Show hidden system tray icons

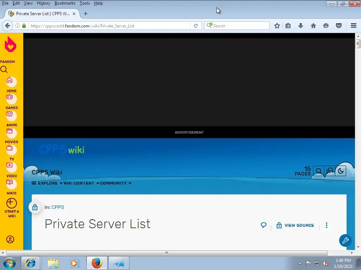300,263
